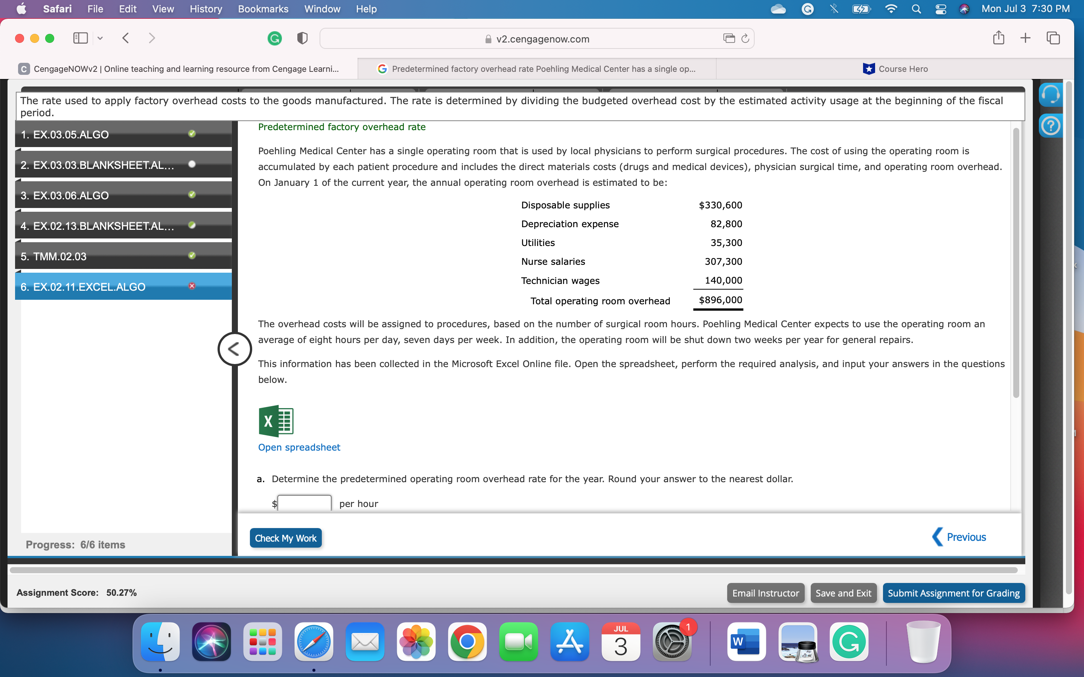This screenshot has height=677, width=1084.
Task: Launch Google Chrome from the Dock
Action: [467, 642]
